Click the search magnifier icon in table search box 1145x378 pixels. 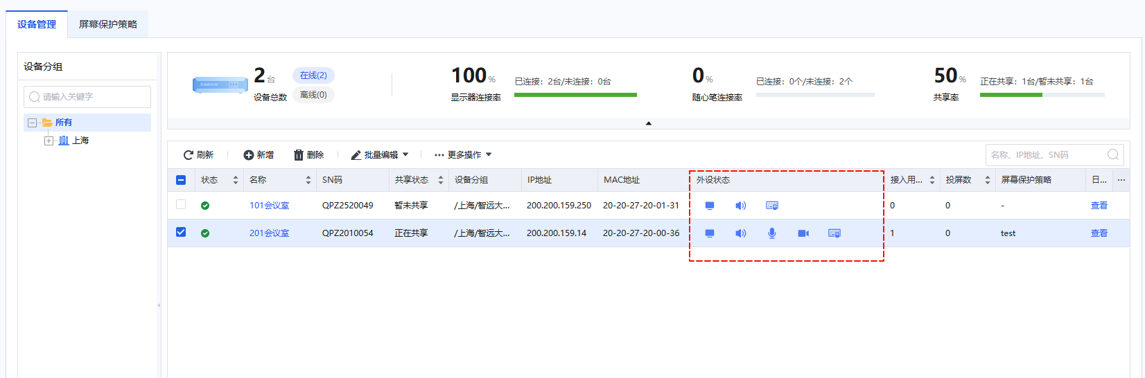1112,155
